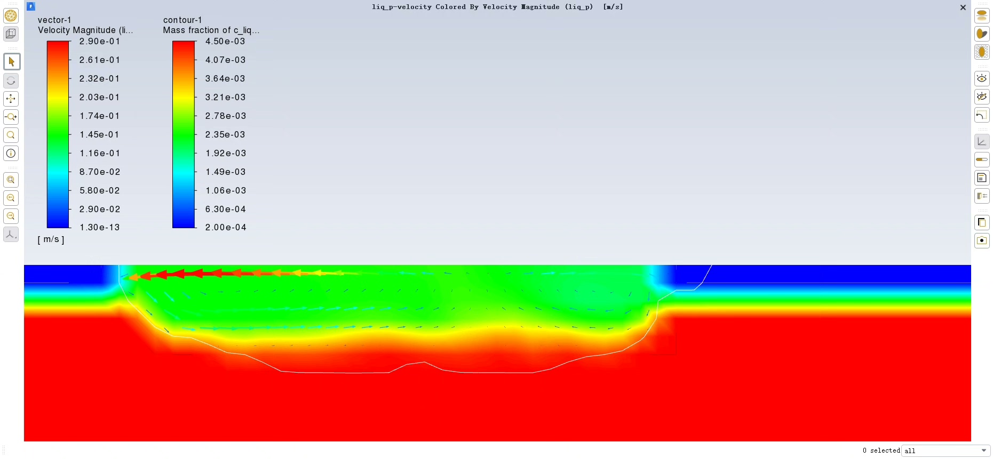
Task: Click the show surfaces eye icon
Action: point(982,78)
